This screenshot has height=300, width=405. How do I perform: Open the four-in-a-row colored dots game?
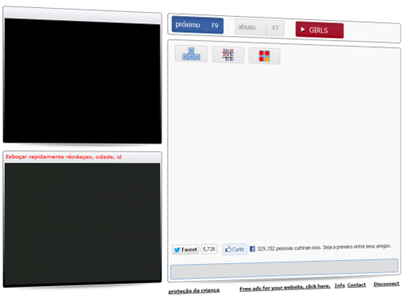264,56
